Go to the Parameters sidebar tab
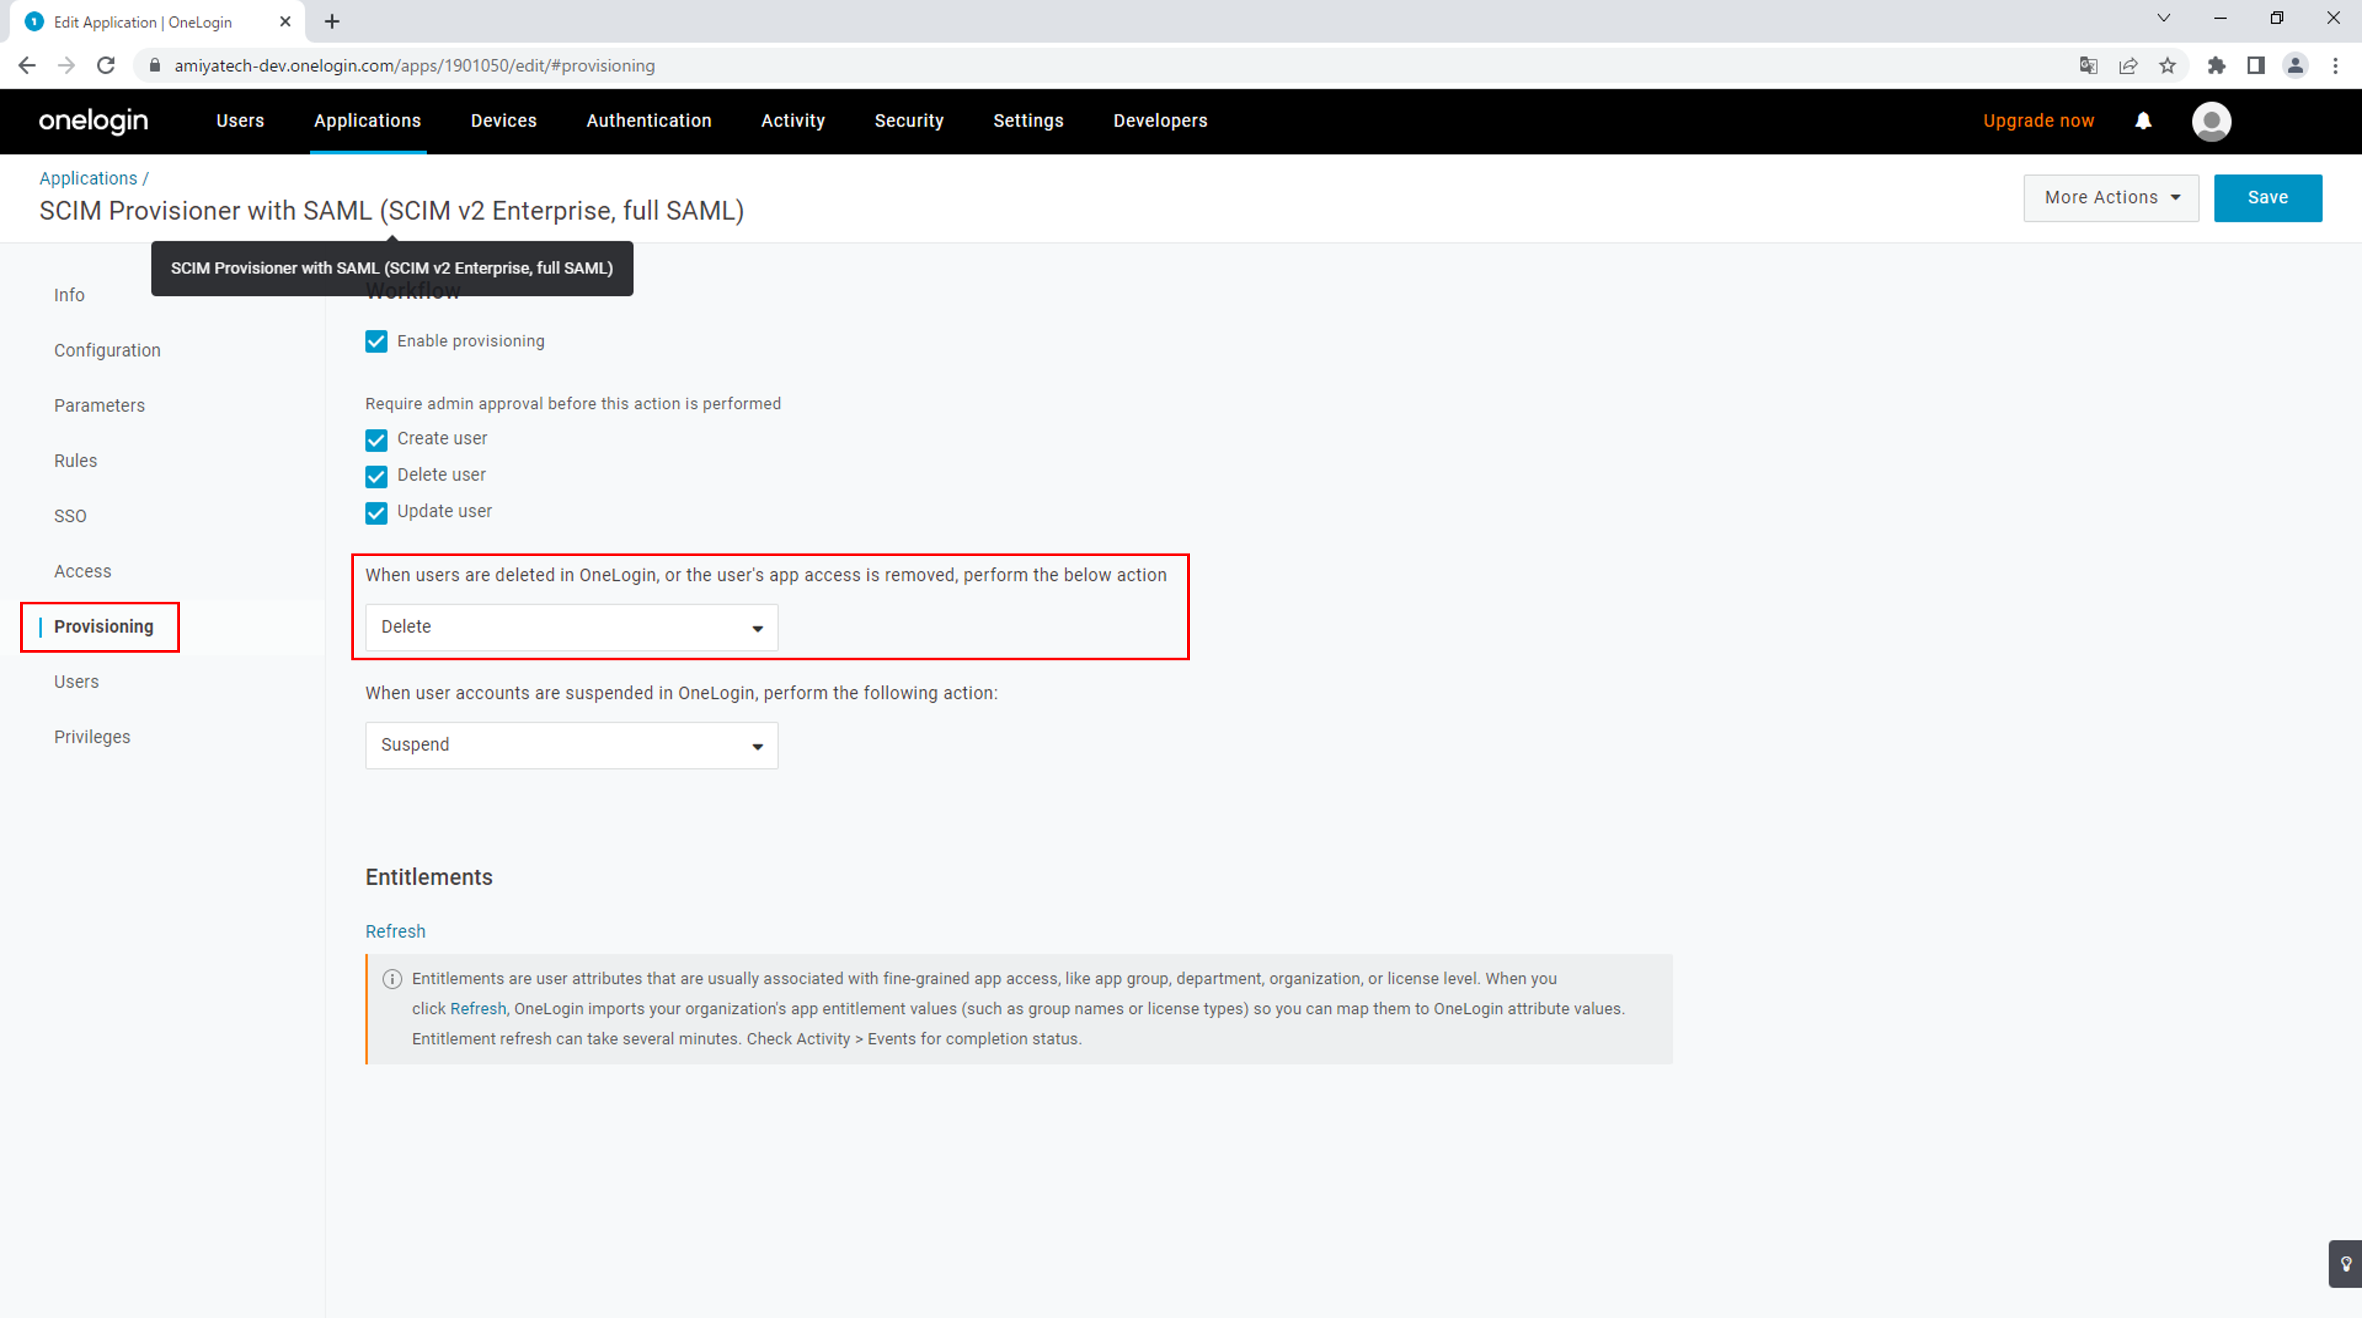This screenshot has height=1318, width=2362. click(x=99, y=405)
